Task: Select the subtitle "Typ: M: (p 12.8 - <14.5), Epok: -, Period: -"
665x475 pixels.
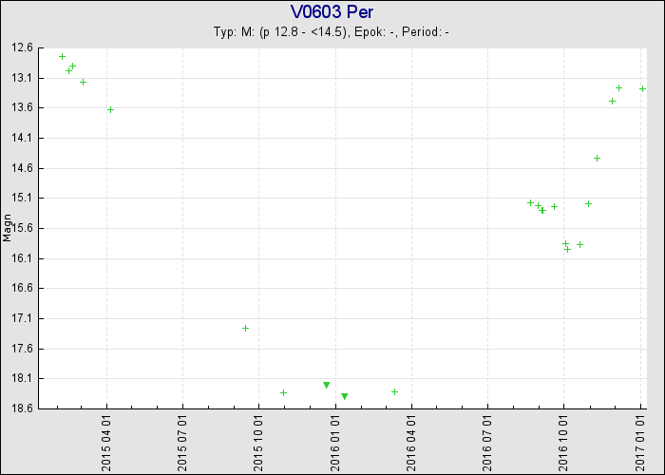Action: pyautogui.click(x=332, y=31)
